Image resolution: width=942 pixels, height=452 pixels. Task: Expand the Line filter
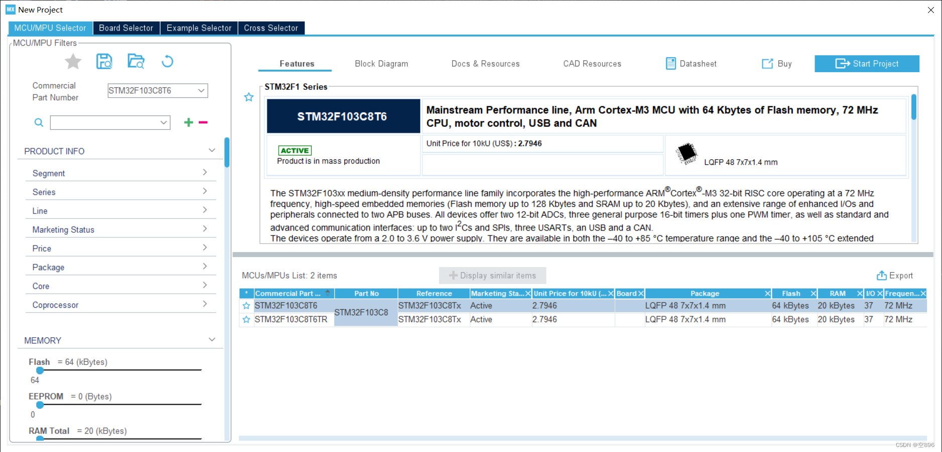(x=205, y=210)
